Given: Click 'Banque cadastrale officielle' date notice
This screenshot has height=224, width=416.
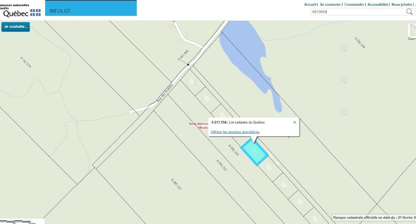Looking at the screenshot, I should point(374,217).
